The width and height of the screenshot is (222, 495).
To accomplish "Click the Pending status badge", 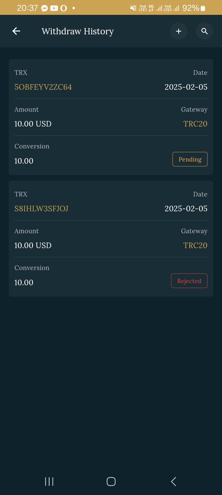I will pyautogui.click(x=190, y=159).
